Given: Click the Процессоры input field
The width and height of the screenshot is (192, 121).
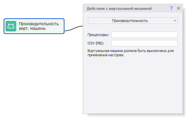Looking at the screenshot, I should tap(144, 35).
